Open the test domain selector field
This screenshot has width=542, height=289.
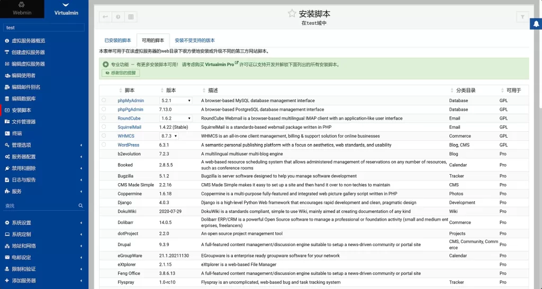coord(43,28)
